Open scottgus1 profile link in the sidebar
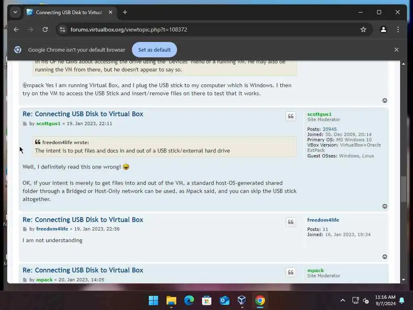This screenshot has width=413, height=310. [x=319, y=114]
